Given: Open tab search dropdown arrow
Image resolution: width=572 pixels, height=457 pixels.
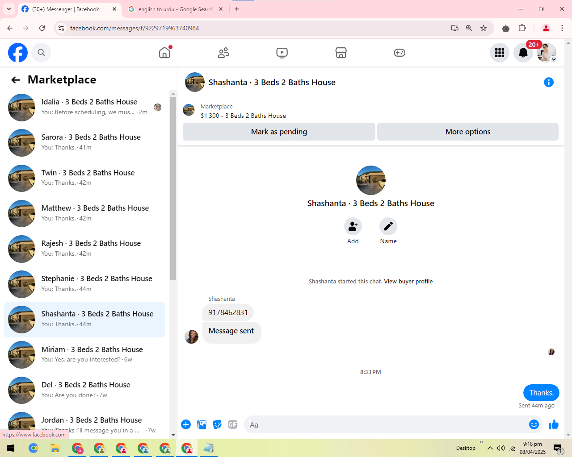Looking at the screenshot, I should pos(8,9).
